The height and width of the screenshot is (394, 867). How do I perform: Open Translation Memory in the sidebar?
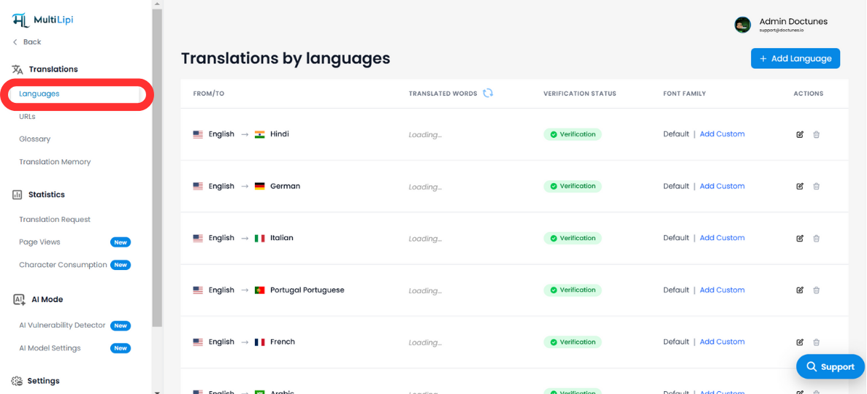tap(55, 162)
